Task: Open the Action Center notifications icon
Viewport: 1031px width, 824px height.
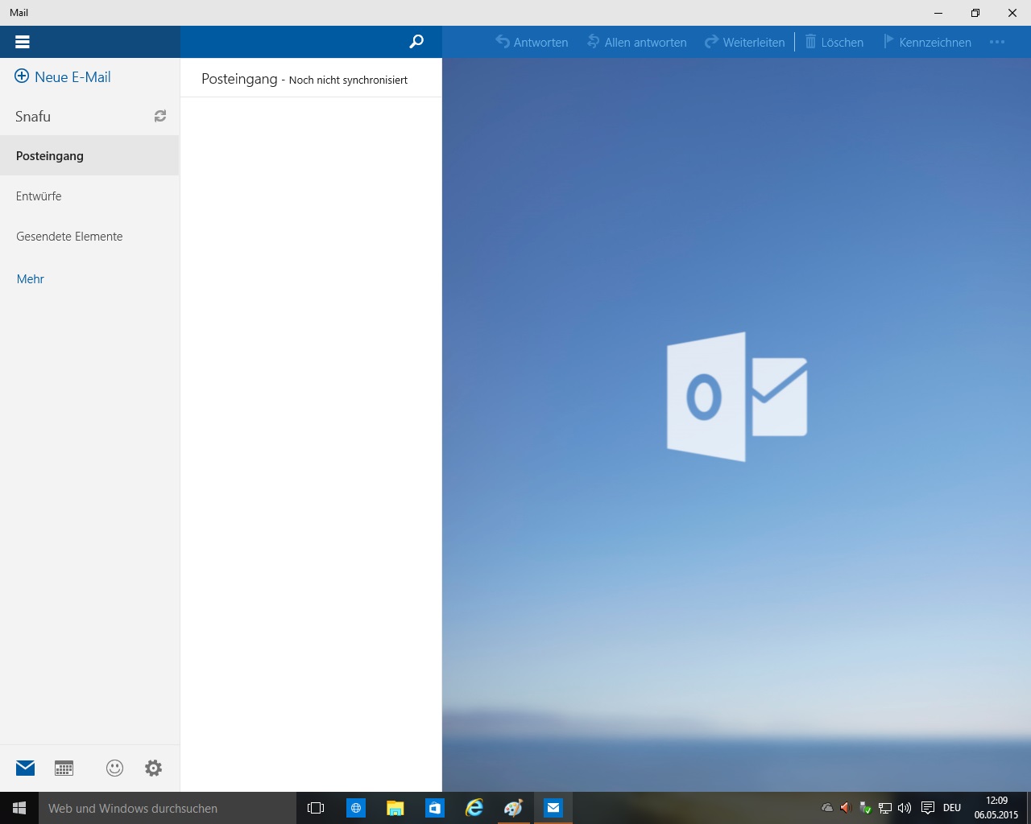Action: [x=928, y=808]
